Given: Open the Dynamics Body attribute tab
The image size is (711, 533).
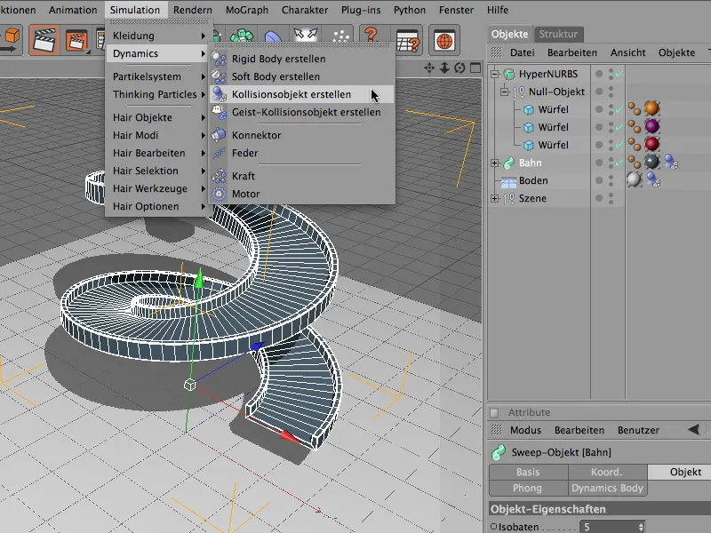Looking at the screenshot, I should pyautogui.click(x=607, y=488).
